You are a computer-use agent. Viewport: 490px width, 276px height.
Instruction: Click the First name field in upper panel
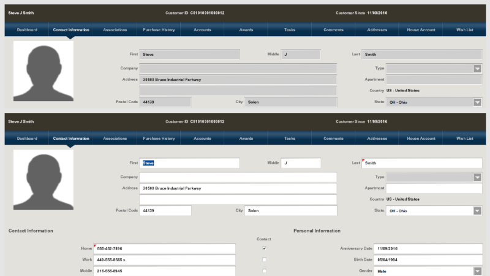click(x=190, y=55)
